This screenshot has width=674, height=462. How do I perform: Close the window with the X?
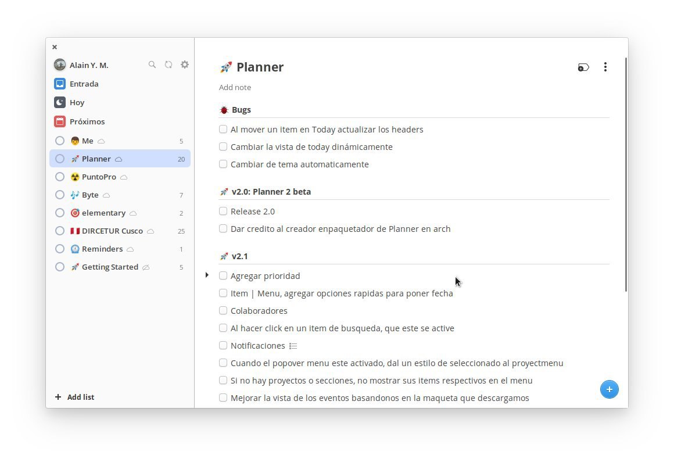[55, 47]
